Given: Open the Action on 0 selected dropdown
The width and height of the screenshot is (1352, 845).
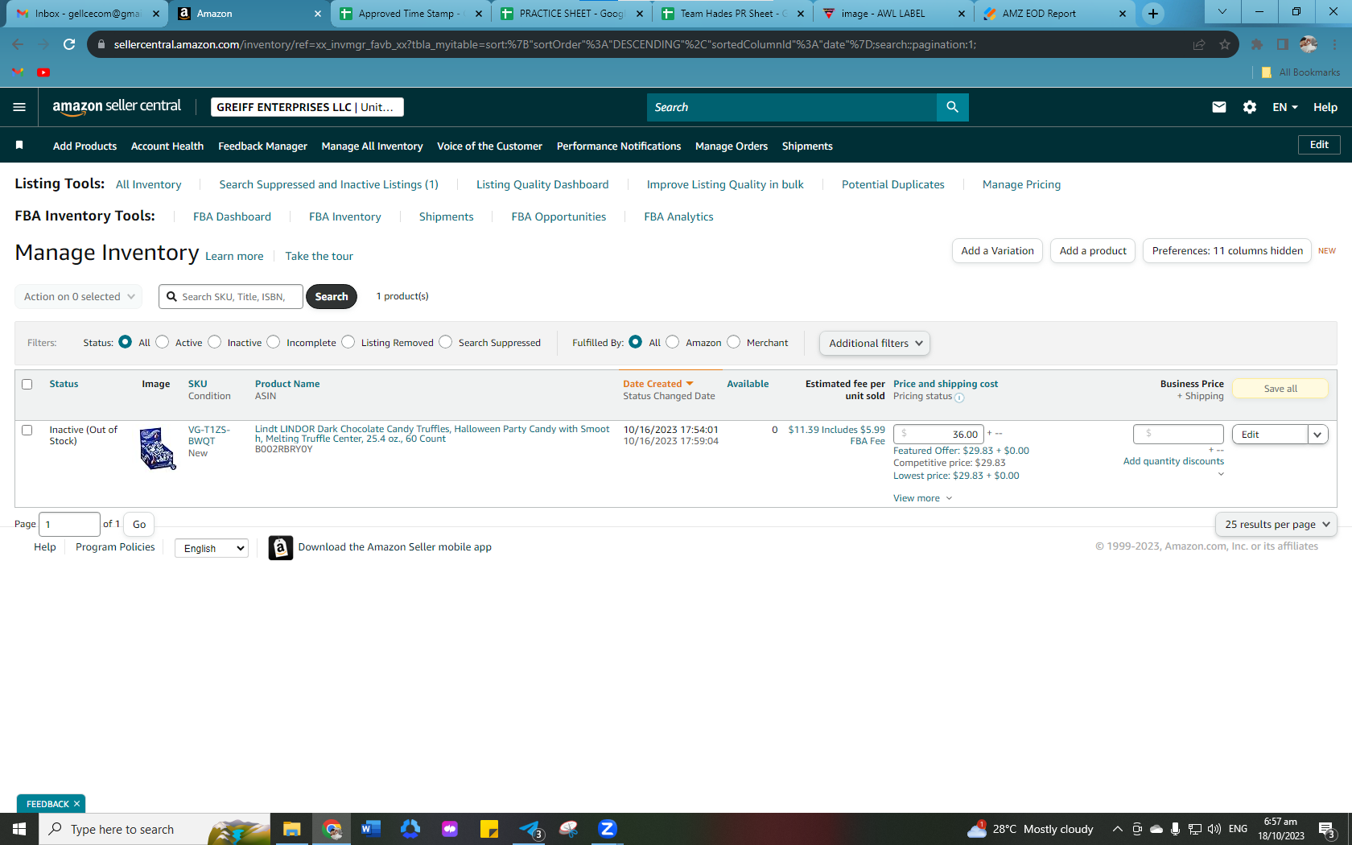Looking at the screenshot, I should point(79,296).
